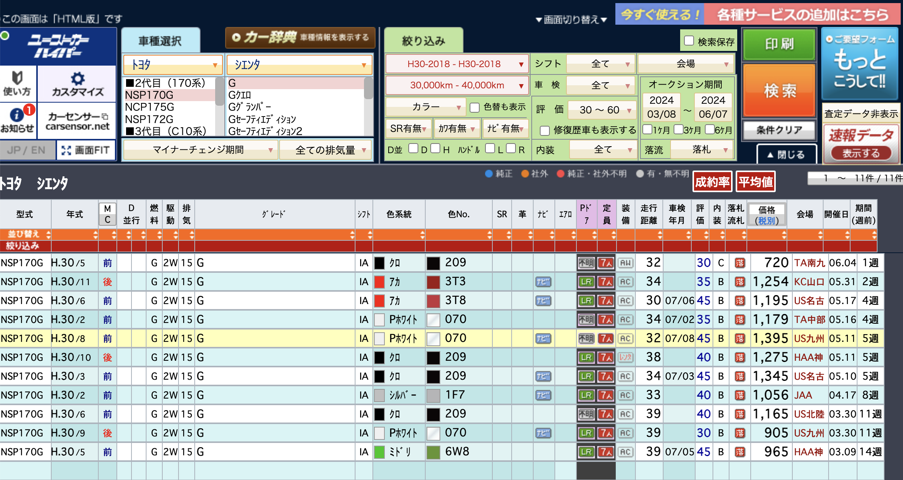Click the carsensor.net external-link icon
The image size is (903, 480).
[x=104, y=116]
